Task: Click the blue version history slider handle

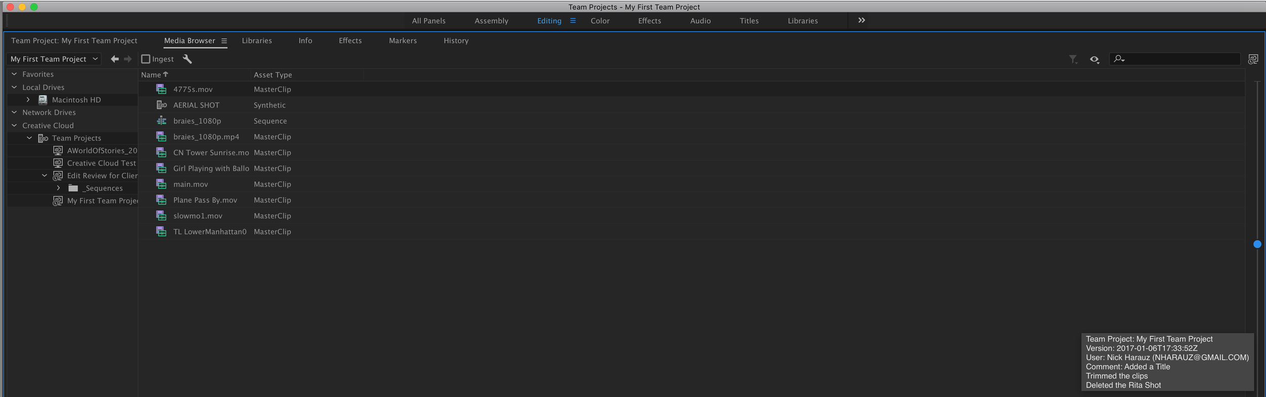Action: (1257, 244)
